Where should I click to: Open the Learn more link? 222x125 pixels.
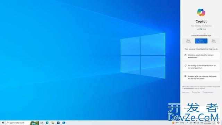pos(186,92)
